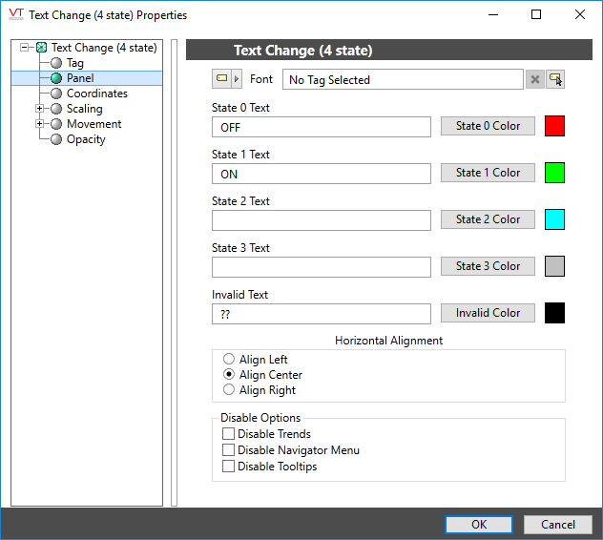Image resolution: width=603 pixels, height=540 pixels.
Task: Click the Text Change root widget icon
Action: pyautogui.click(x=41, y=48)
